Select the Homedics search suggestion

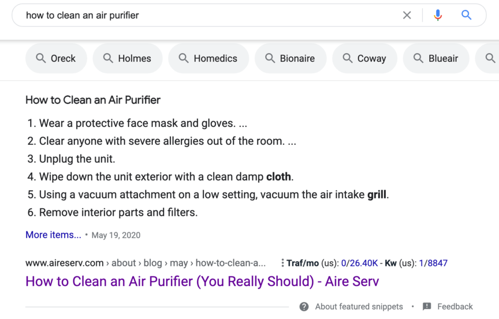[x=208, y=58]
